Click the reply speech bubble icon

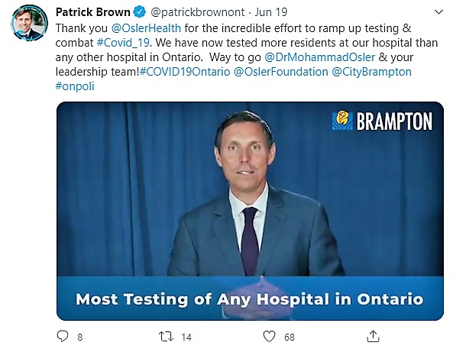(63, 336)
